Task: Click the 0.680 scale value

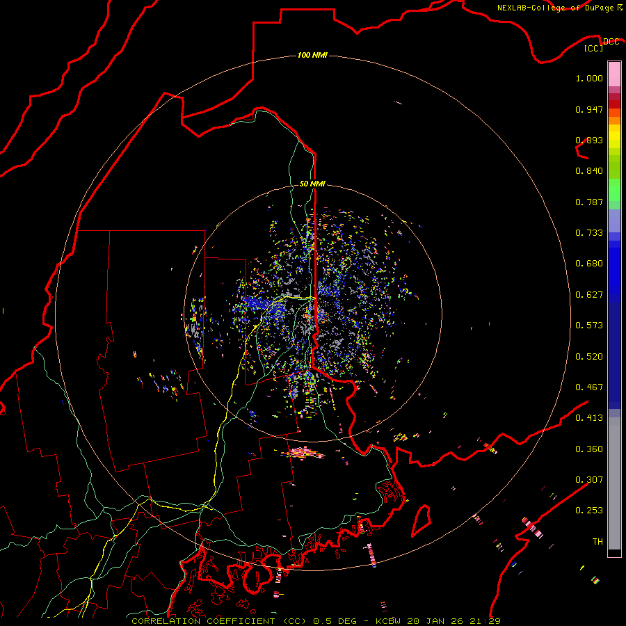Action: [x=589, y=264]
